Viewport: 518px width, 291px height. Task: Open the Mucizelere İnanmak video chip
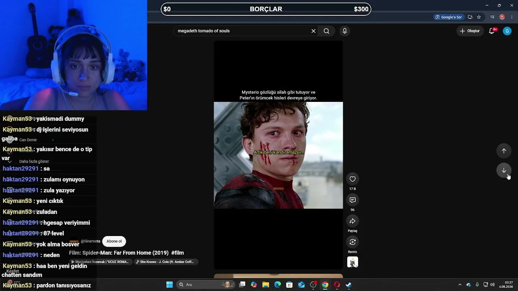100,262
